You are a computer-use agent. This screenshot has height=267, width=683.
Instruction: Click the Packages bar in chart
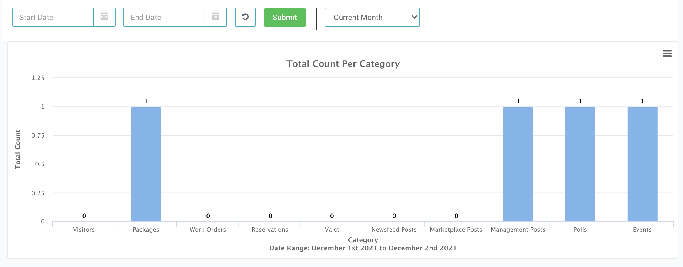coord(146,164)
